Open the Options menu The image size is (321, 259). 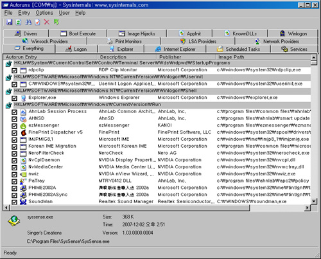(44, 13)
